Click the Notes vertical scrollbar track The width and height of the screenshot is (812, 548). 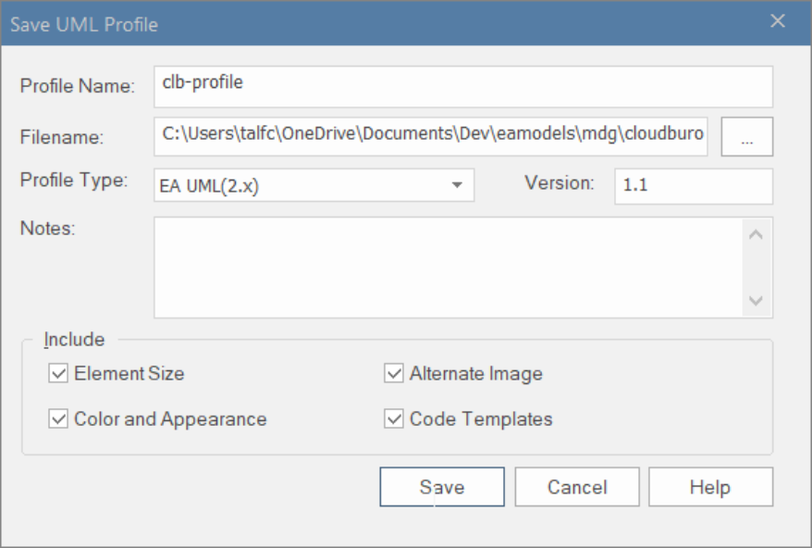756,268
